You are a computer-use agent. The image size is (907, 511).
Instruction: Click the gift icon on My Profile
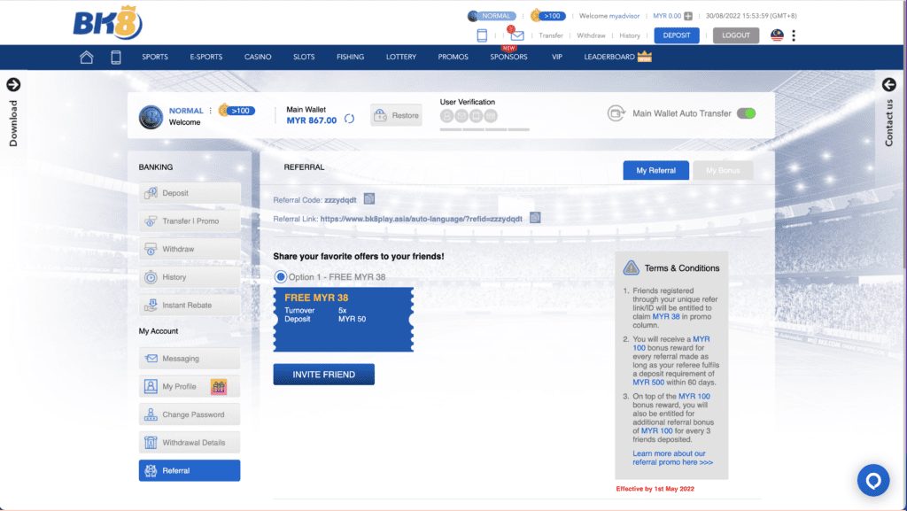click(x=219, y=387)
